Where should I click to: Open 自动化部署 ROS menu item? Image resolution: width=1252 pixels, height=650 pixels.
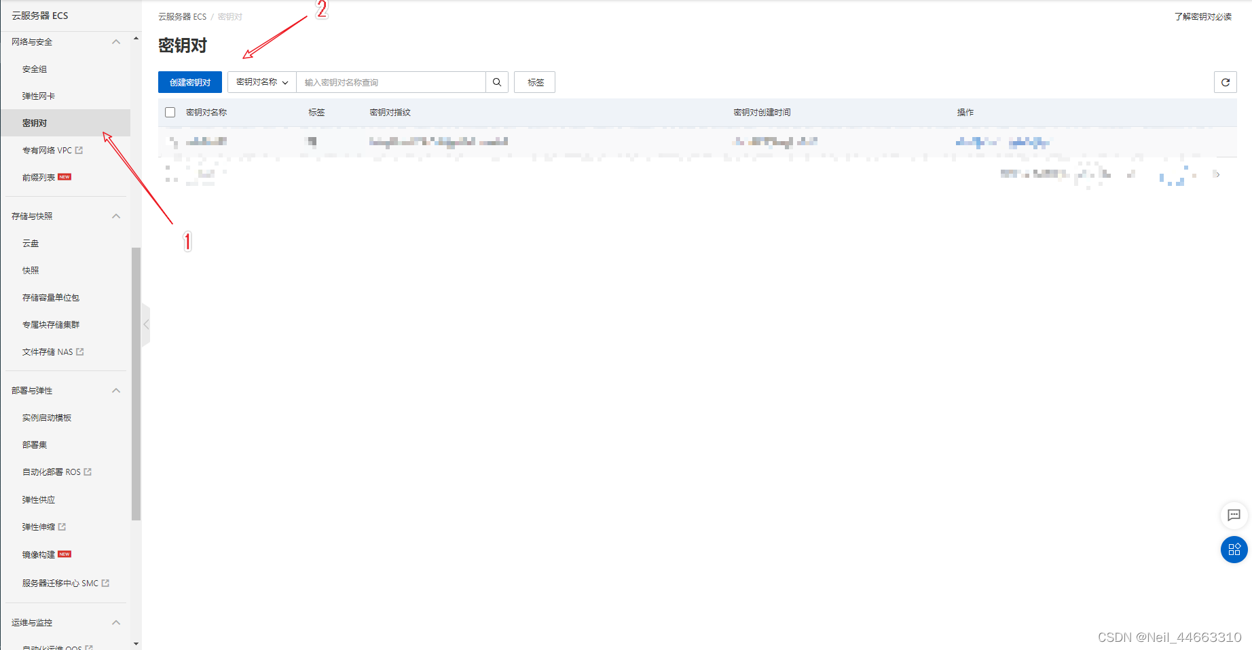[52, 472]
